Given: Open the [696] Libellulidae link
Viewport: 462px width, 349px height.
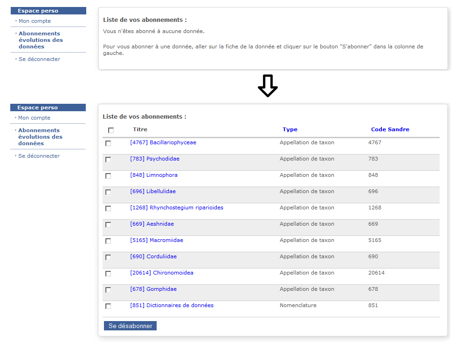Looking at the screenshot, I should click(153, 191).
